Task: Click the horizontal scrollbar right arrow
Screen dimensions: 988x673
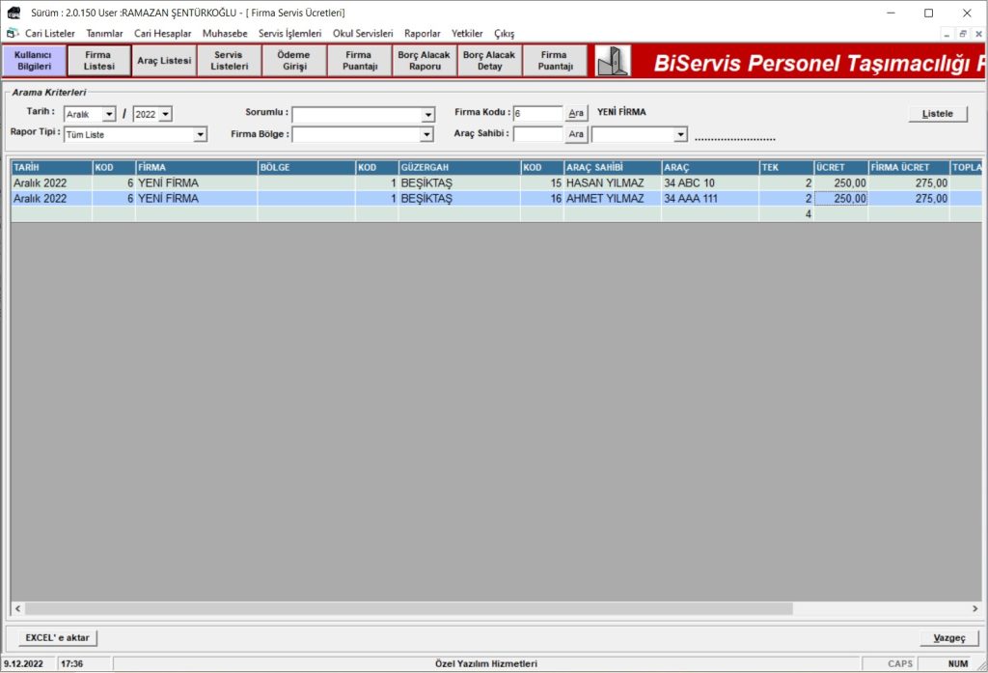Action: (x=975, y=609)
